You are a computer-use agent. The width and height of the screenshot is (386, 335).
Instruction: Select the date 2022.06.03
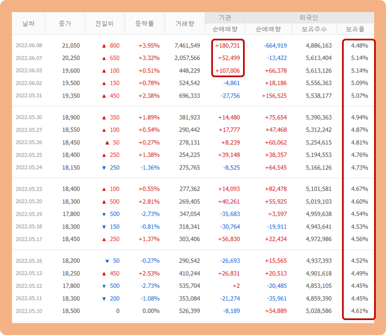pos(29,71)
